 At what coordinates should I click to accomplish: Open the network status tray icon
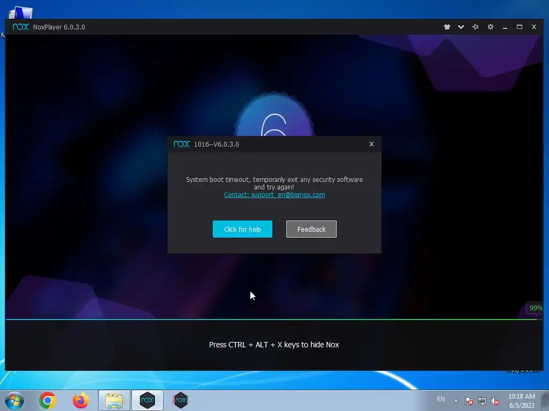pyautogui.click(x=482, y=401)
